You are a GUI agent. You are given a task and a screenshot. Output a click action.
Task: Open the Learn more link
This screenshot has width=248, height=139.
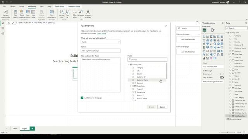[x=102, y=34]
